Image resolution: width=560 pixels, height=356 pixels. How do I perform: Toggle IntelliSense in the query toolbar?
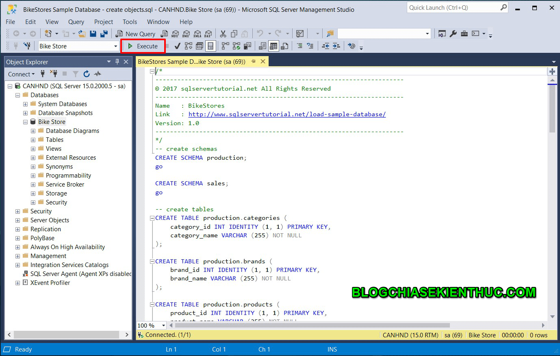pyautogui.click(x=210, y=46)
